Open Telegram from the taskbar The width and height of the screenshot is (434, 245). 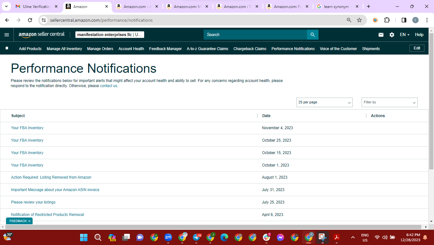click(x=196, y=237)
